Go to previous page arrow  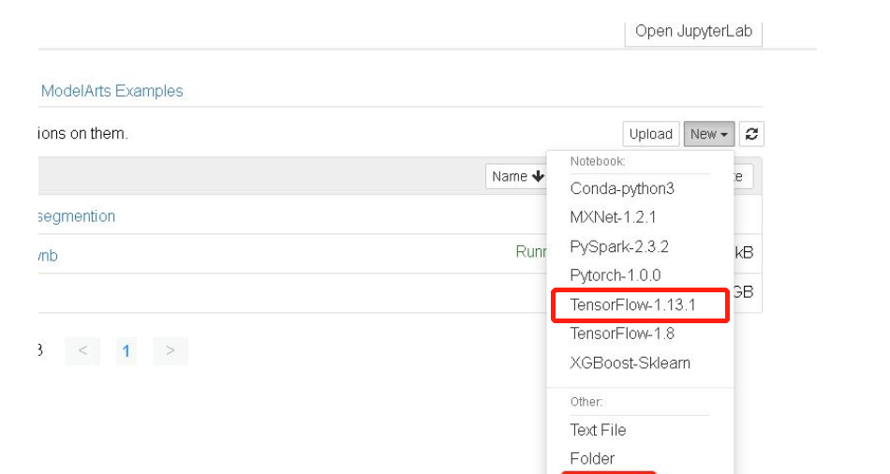82,351
